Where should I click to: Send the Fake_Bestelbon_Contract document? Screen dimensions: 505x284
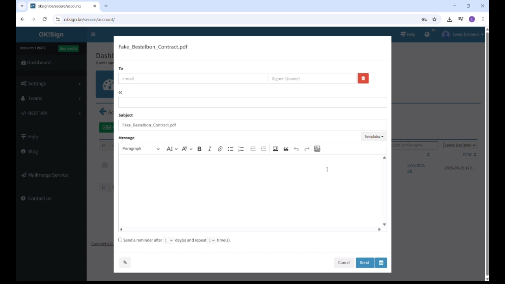pos(364,262)
